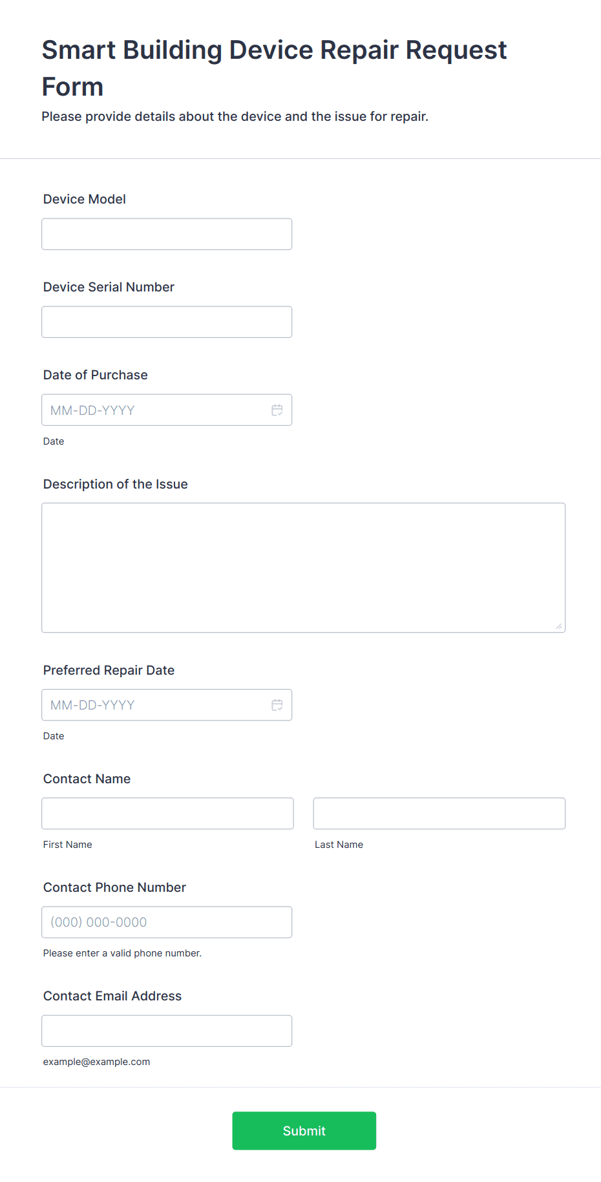Grab the Description textarea resize handle
Viewport: 601px width, 1182px height.
pos(559,626)
